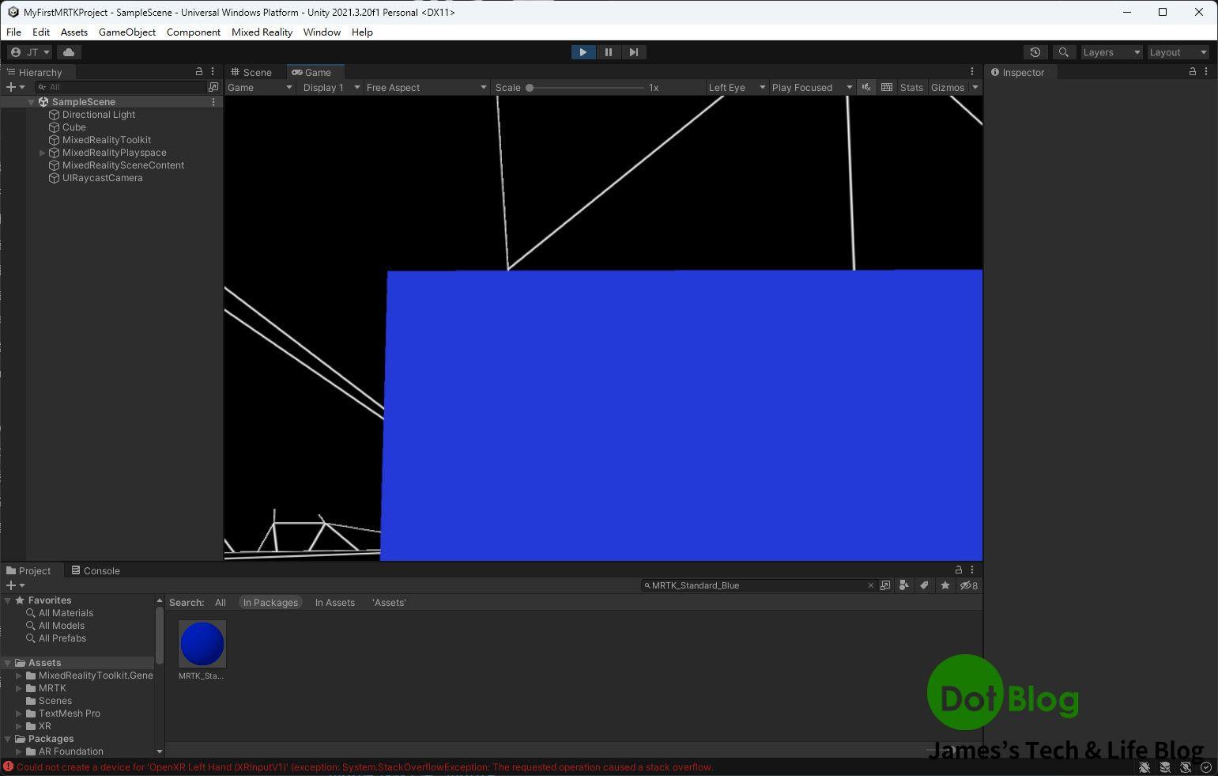Viewport: 1218px width, 776px height.
Task: Click the search icon near the Layers dropdown
Action: coord(1064,51)
